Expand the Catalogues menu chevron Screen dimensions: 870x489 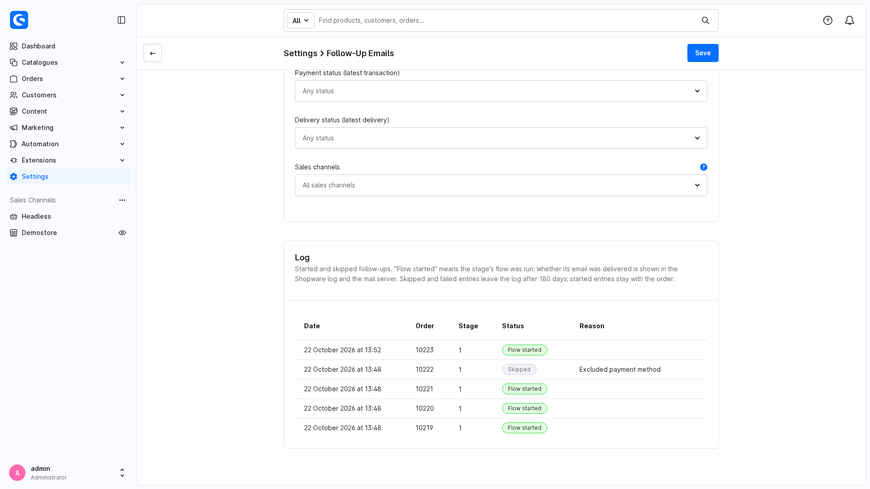122,62
